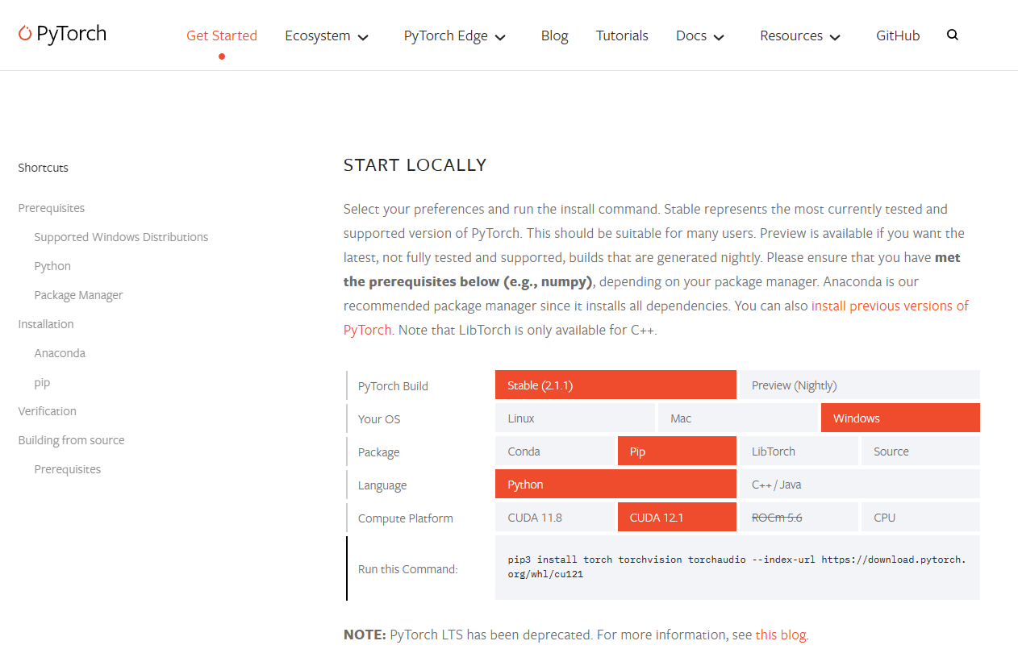Choose Mac as your OS
1018x670 pixels.
click(738, 418)
